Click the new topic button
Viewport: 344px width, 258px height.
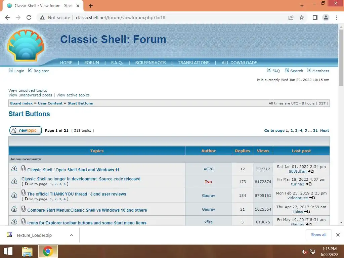pos(26,130)
